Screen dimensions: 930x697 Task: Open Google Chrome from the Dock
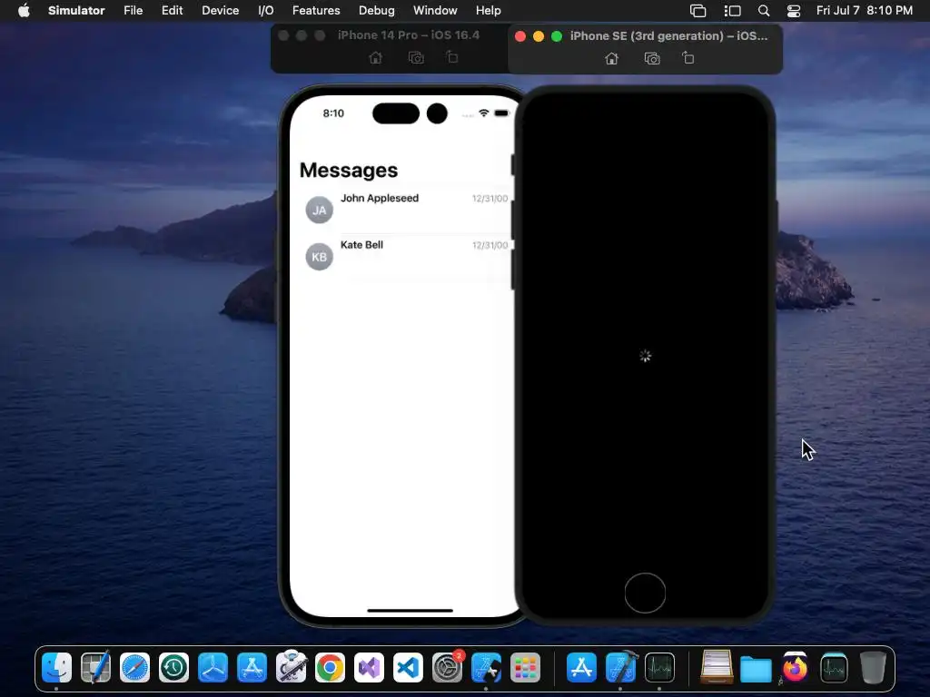tap(330, 667)
